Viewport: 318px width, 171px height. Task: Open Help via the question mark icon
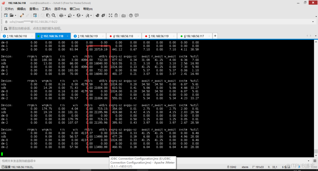pos(131,15)
